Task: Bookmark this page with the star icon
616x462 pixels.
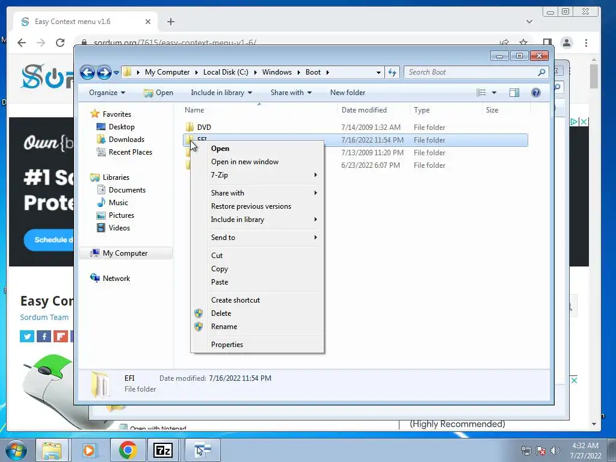Action: pyautogui.click(x=523, y=42)
